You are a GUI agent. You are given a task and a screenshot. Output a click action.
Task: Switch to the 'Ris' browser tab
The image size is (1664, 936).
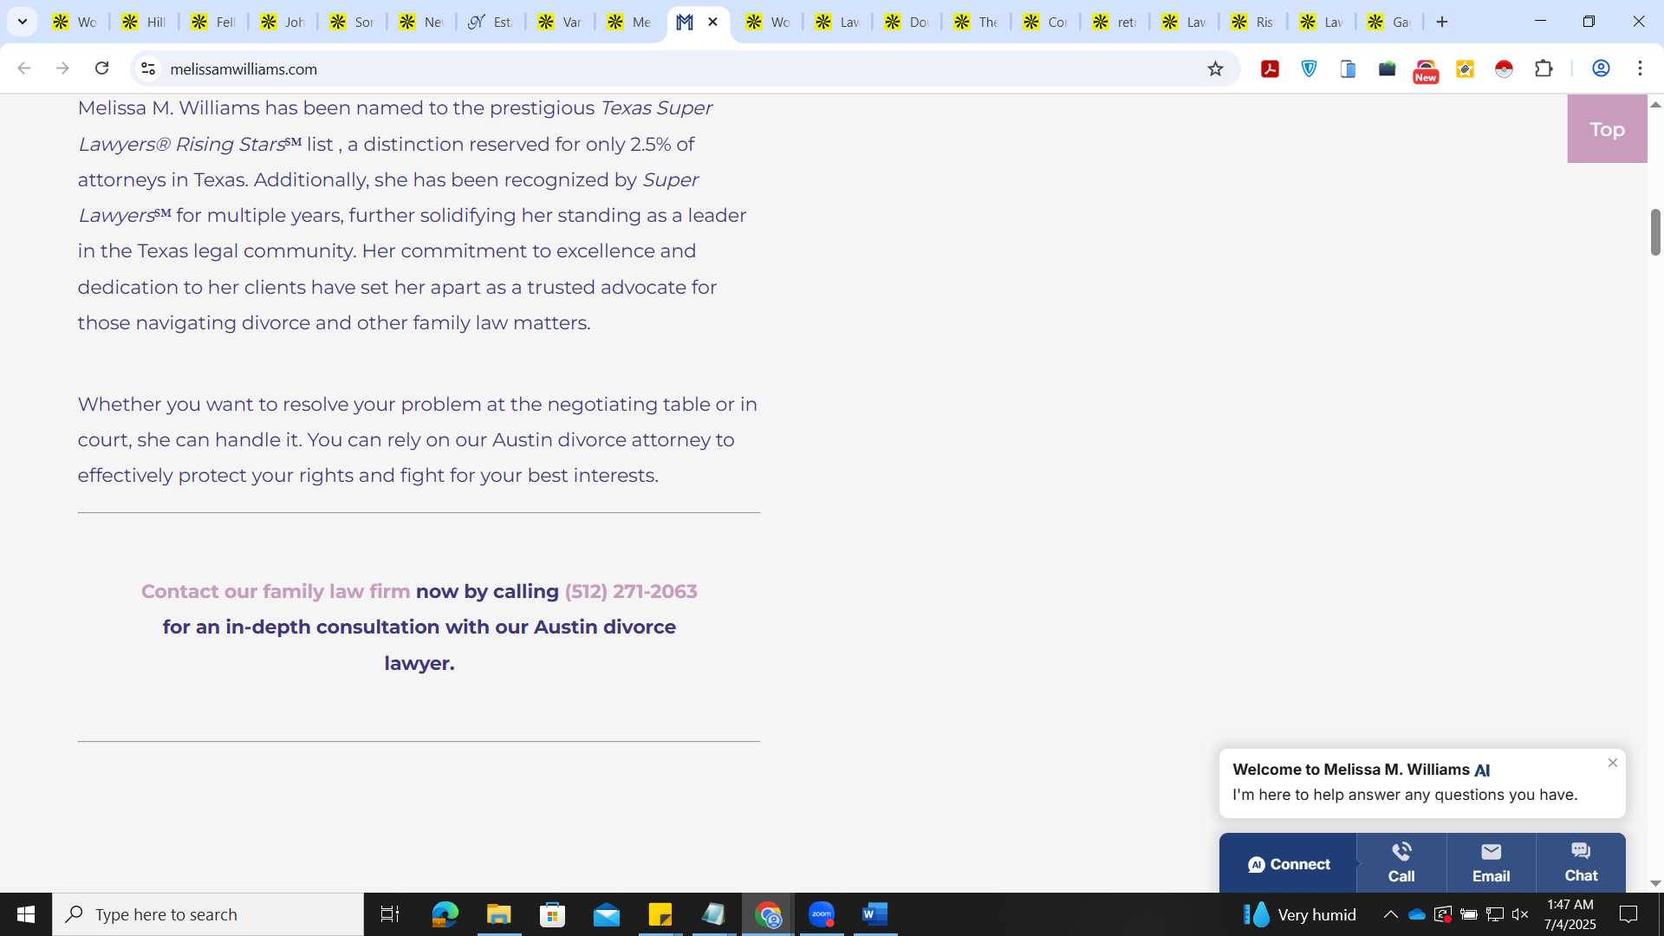coord(1252,22)
